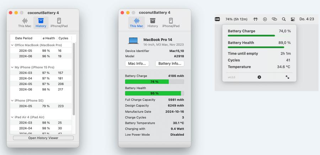The image size is (320, 155).
Task: Click 74% (5h 12m) menu bar status
Action: (236, 19)
